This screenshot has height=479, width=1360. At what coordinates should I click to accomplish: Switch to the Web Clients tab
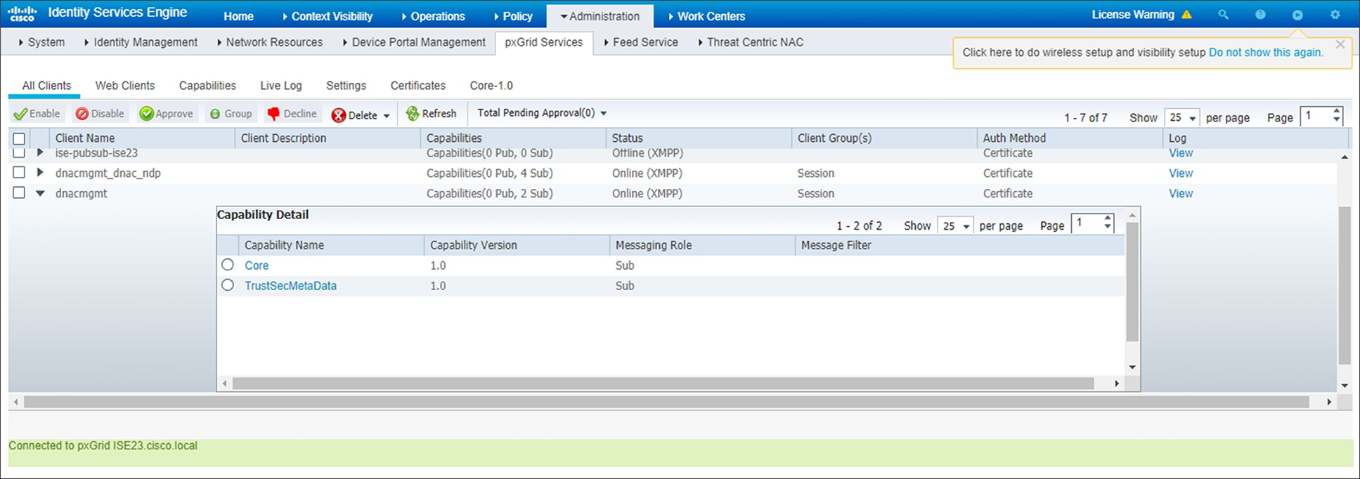[125, 86]
